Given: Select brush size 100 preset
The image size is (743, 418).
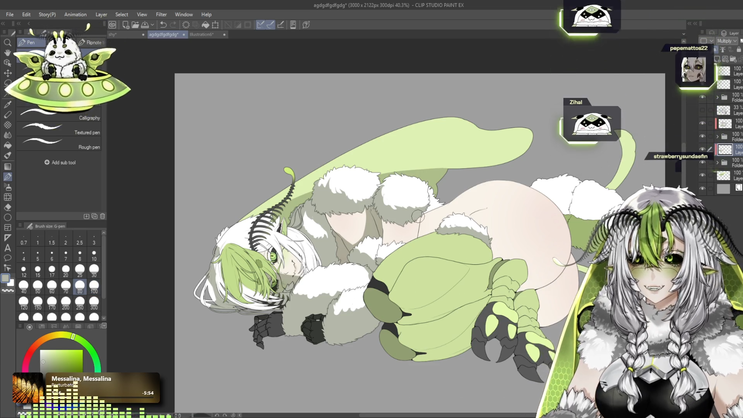Looking at the screenshot, I should click(94, 287).
